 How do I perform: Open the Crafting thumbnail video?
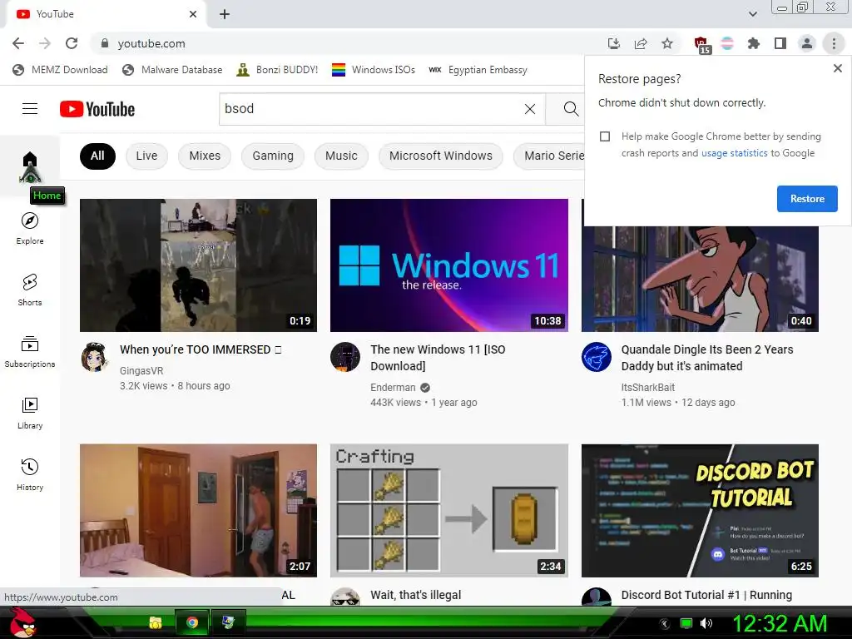448,511
